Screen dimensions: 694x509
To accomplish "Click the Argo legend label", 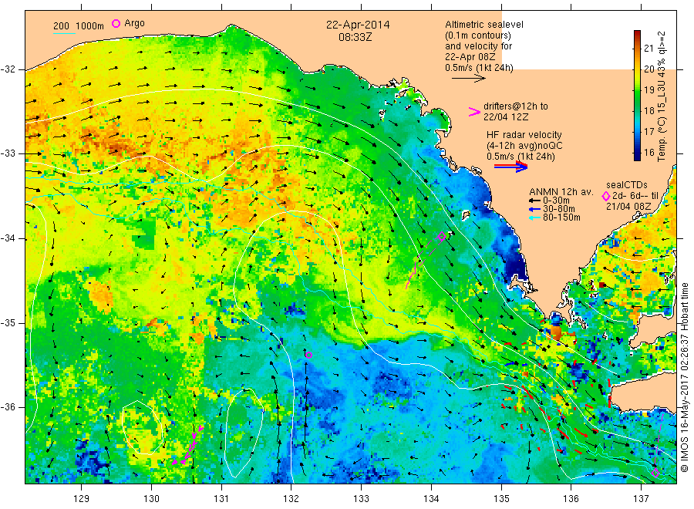I will point(134,23).
